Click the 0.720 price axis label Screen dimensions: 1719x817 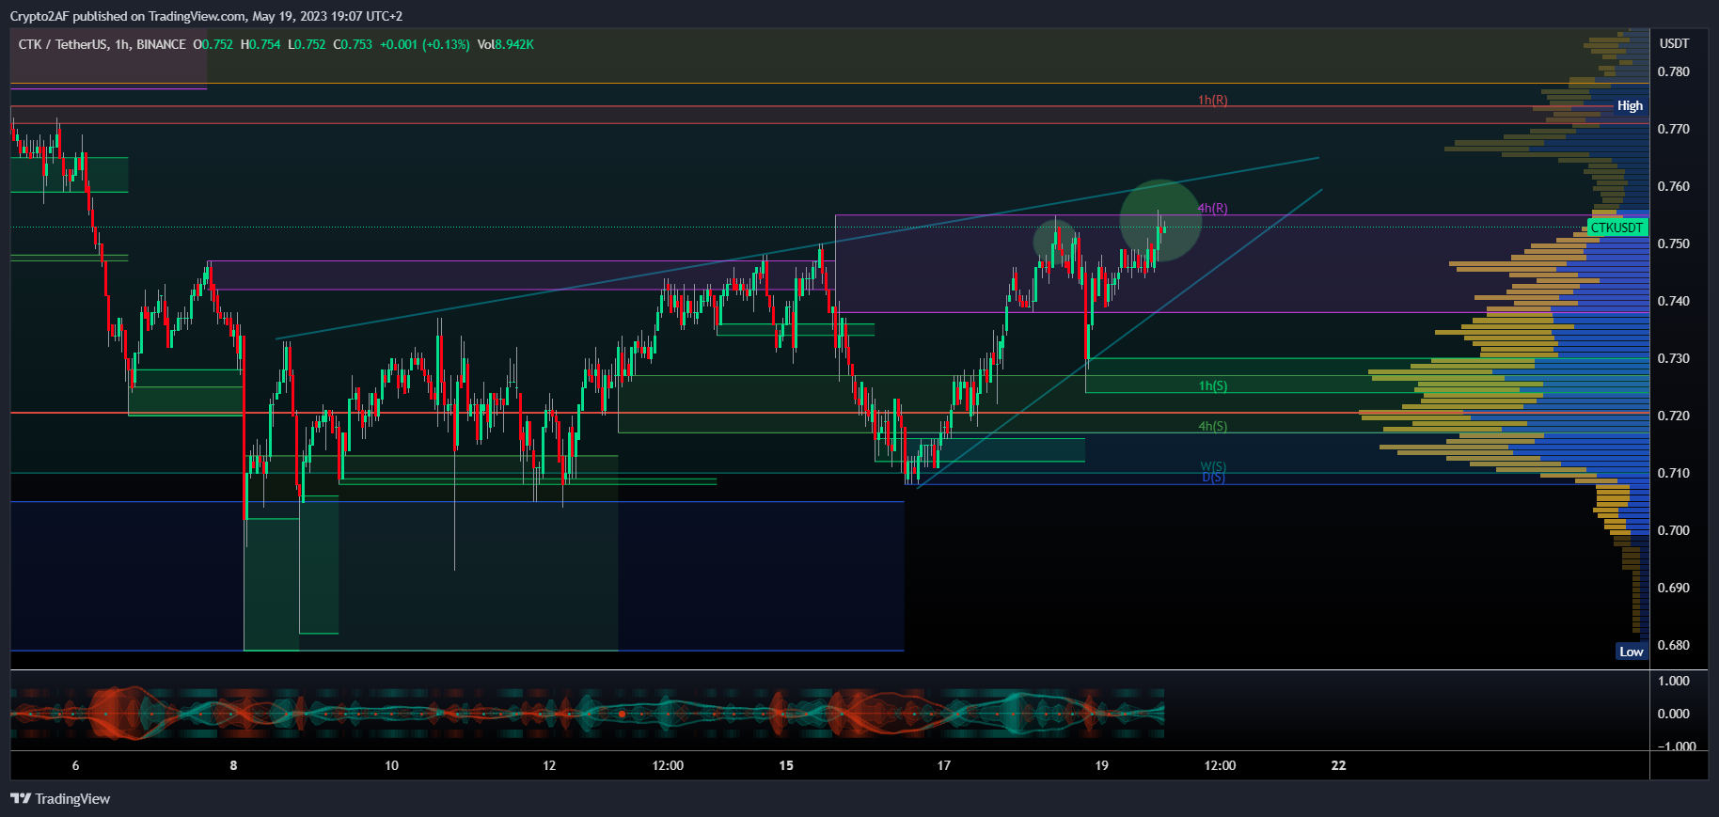(1673, 416)
